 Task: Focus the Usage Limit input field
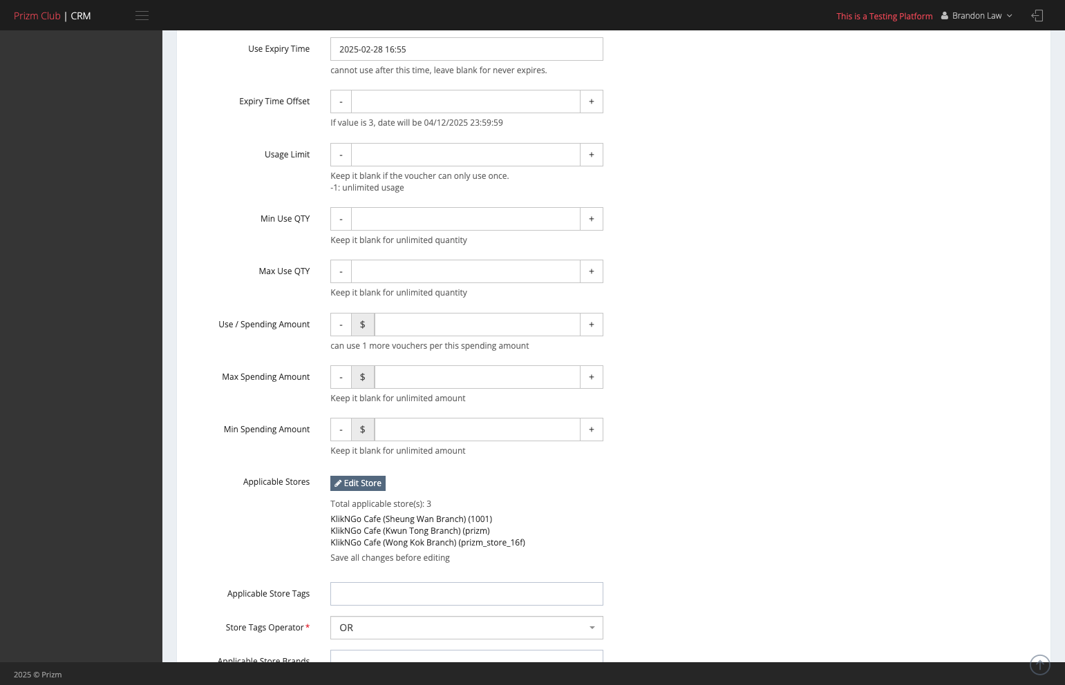[x=466, y=155]
